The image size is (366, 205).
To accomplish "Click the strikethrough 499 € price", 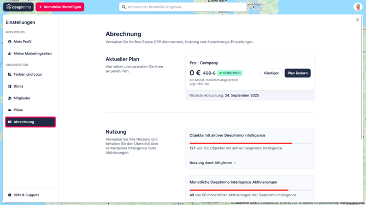I will pos(209,73).
